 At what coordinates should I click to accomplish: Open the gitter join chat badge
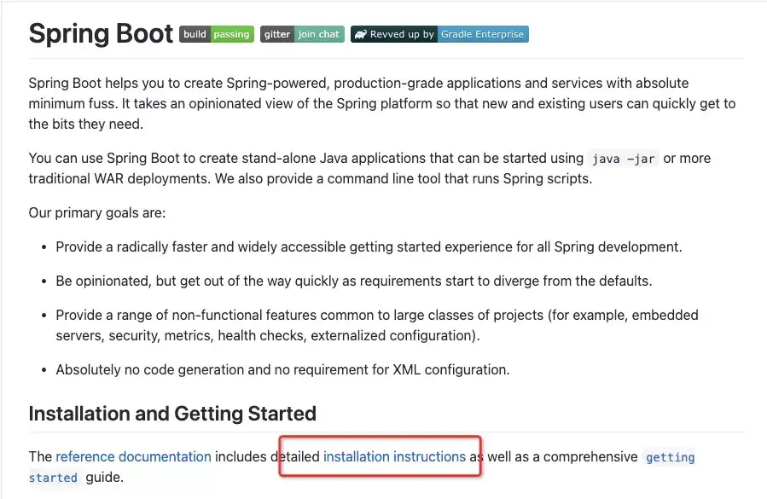(302, 34)
